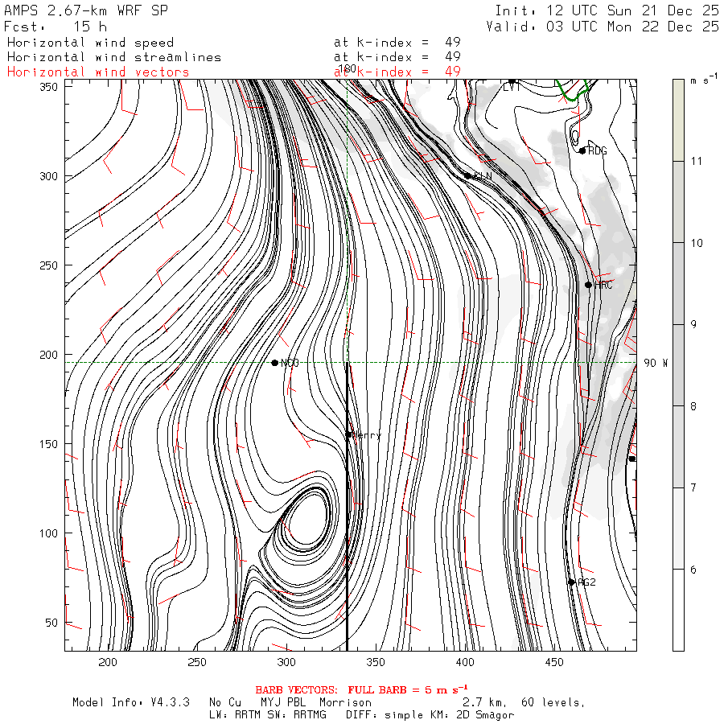Click the y-axis tick label '100'

49,533
